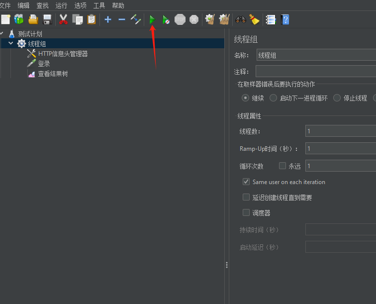Open a saved test plan file

tap(33, 19)
